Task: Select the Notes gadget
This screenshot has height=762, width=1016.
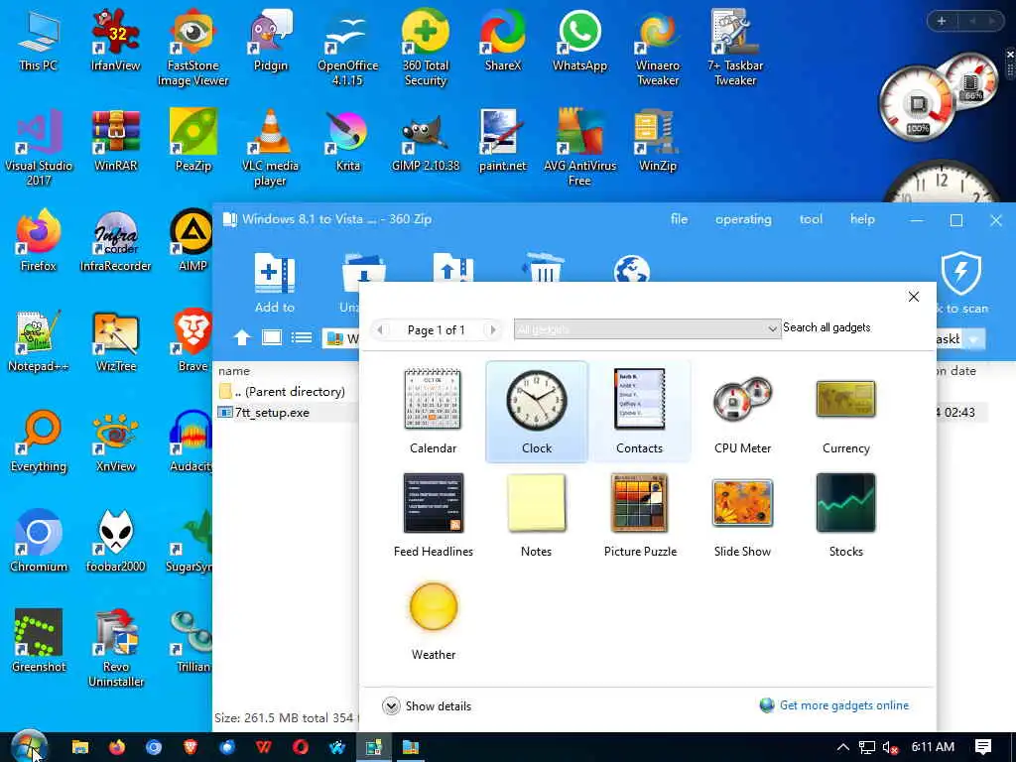Action: click(537, 515)
